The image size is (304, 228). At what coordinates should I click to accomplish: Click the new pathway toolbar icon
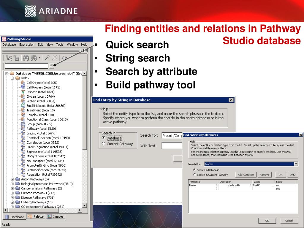click(9, 58)
